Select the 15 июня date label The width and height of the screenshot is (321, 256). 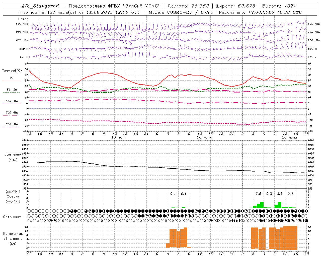point(289,137)
